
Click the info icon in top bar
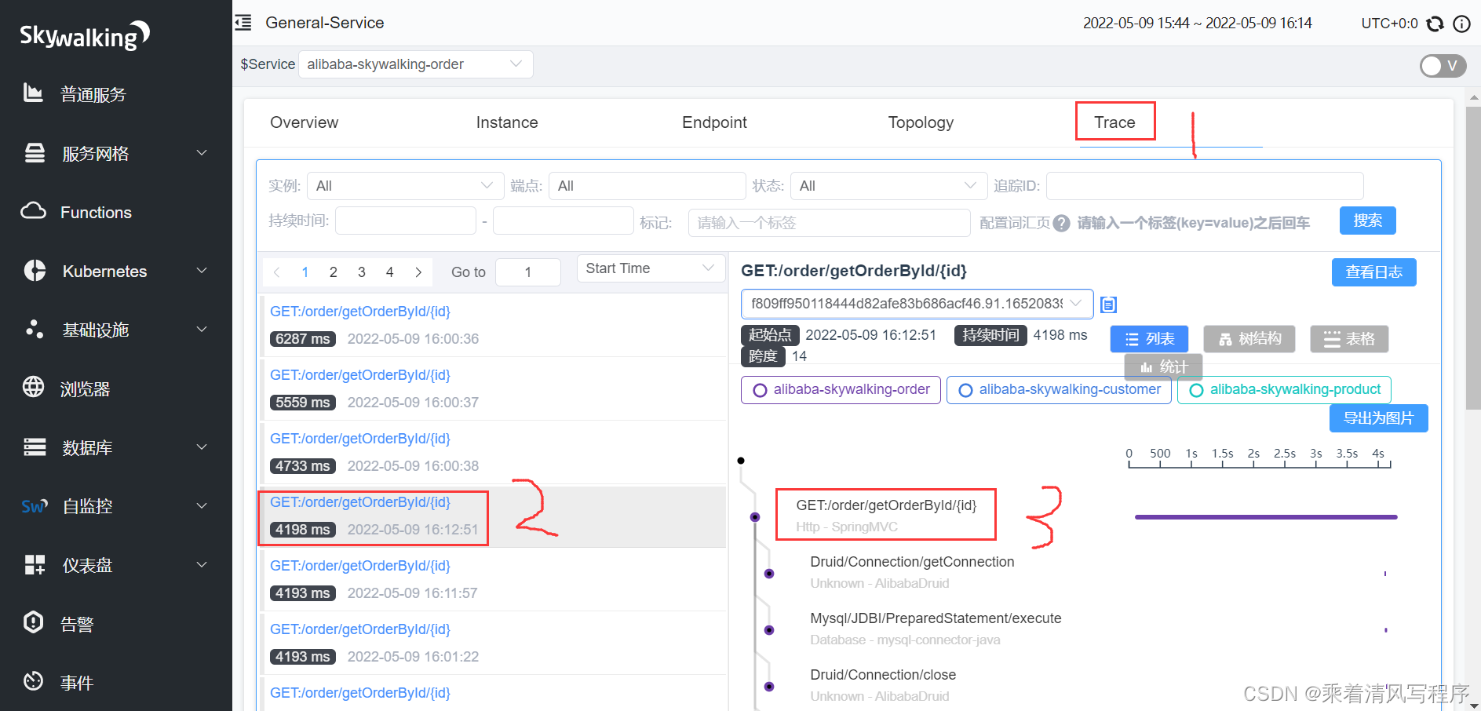click(1461, 24)
